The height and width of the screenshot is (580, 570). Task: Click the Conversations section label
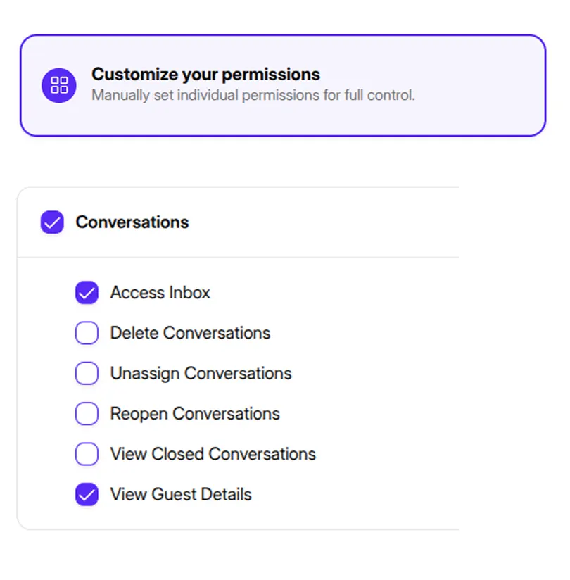[132, 222]
